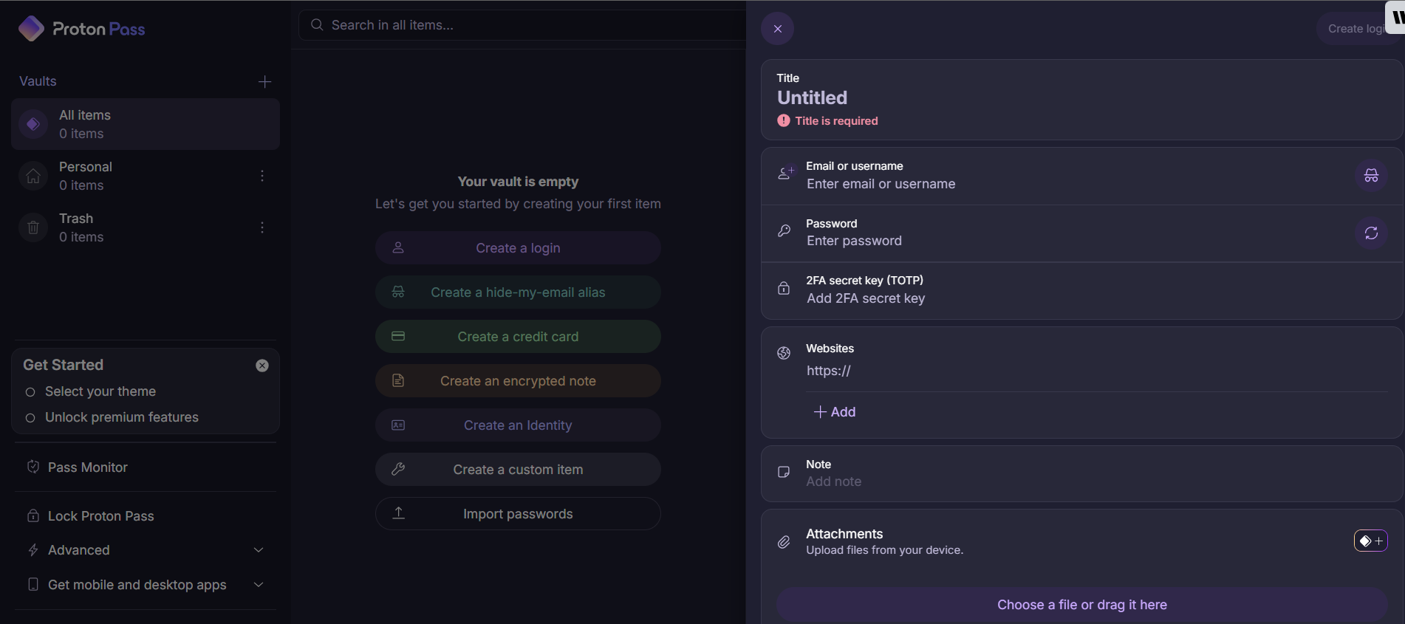Click the add new vault plus icon

point(264,82)
